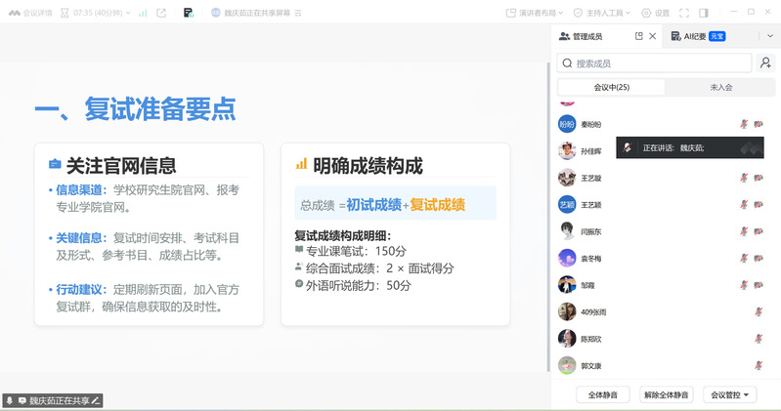Click the share meeting link icon
781x411 pixels.
161,13
